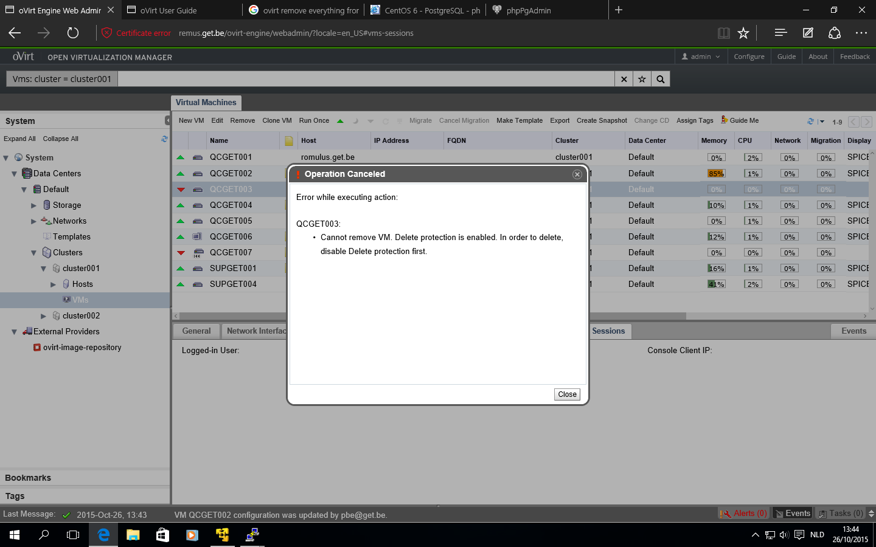Expand the cluster002 tree node

tap(43, 316)
